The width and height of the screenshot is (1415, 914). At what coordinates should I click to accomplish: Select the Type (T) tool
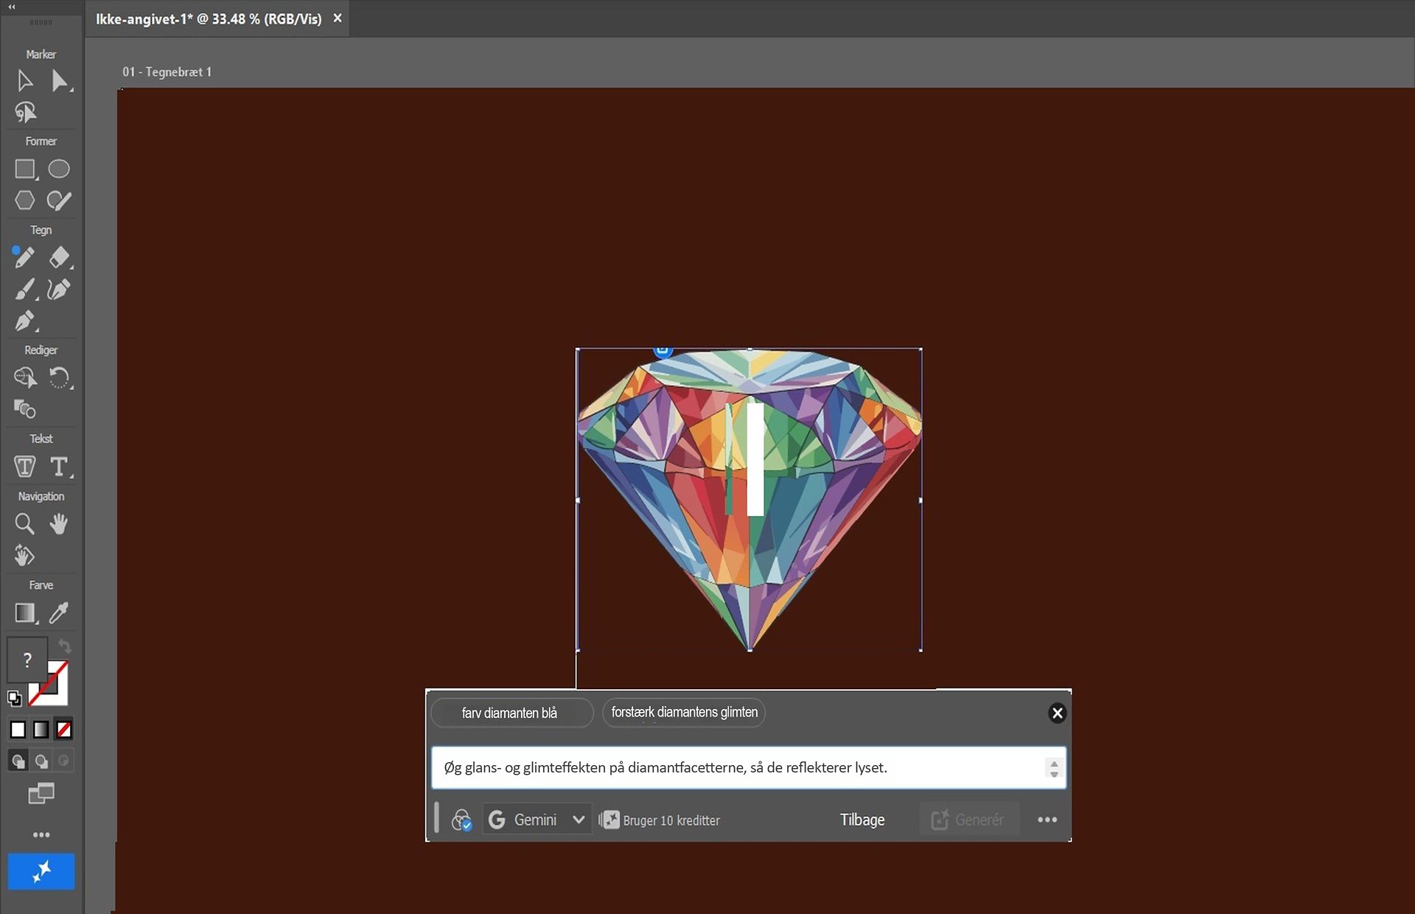[60, 467]
